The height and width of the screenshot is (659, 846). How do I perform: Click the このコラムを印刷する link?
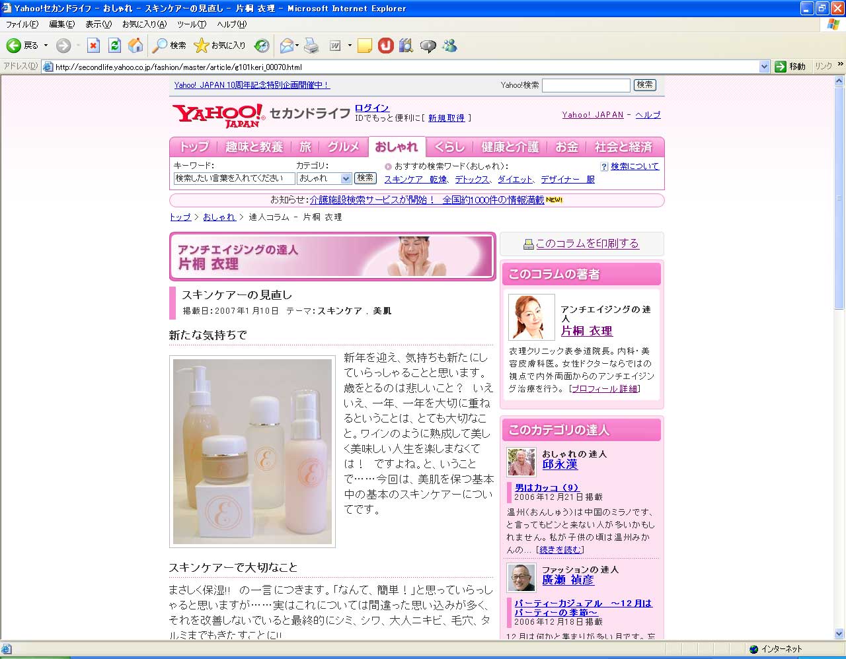tap(587, 244)
